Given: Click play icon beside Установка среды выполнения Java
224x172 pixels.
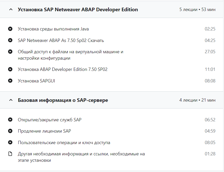Looking at the screenshot, I should tap(10, 29).
